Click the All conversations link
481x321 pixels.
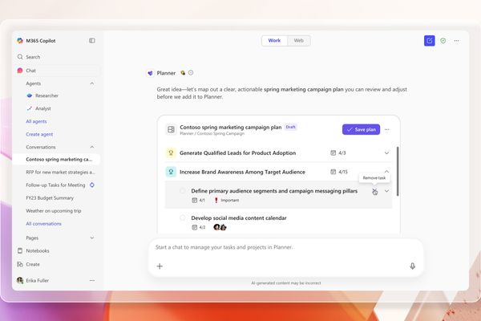(x=43, y=224)
